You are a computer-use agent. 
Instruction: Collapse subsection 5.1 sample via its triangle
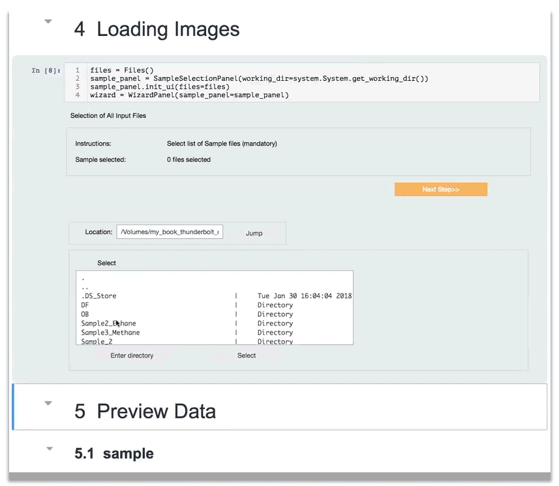pos(48,448)
